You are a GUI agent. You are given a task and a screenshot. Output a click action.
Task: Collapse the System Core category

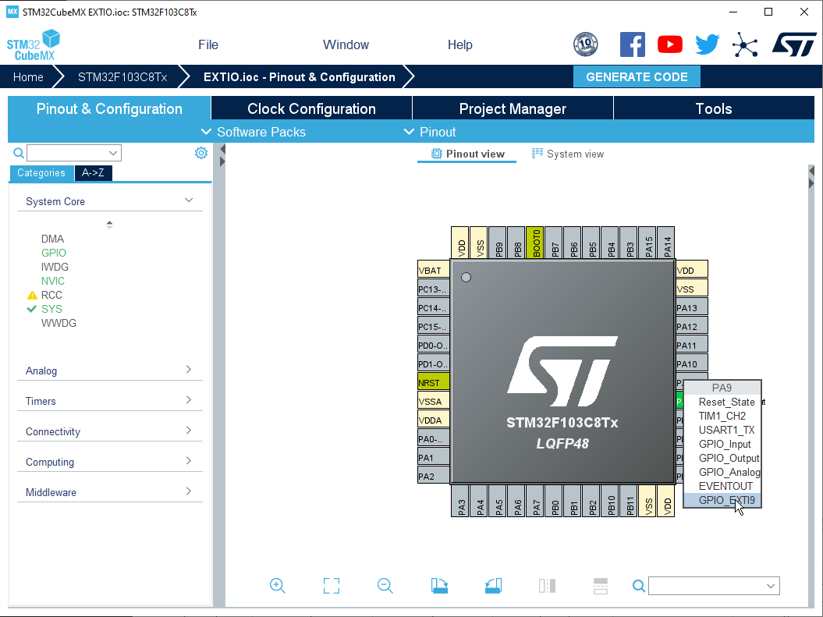[x=189, y=200]
